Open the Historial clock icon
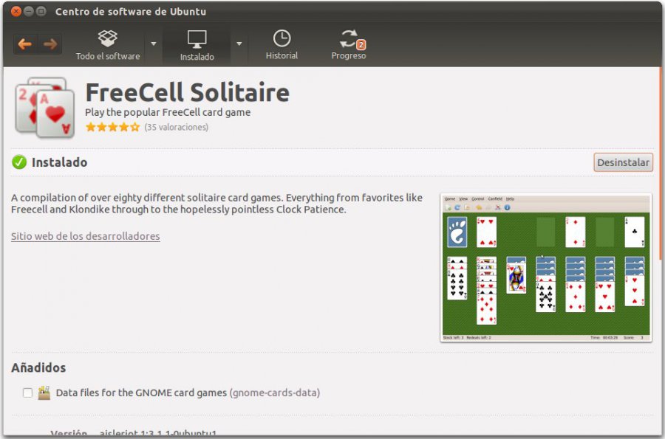 [x=282, y=38]
